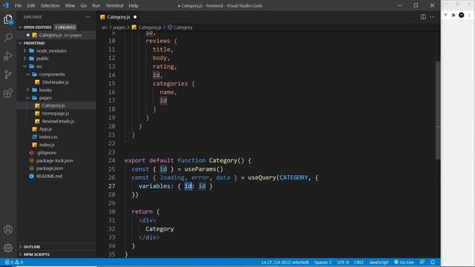
Task: Collapse the src folder
Action: [x=39, y=66]
